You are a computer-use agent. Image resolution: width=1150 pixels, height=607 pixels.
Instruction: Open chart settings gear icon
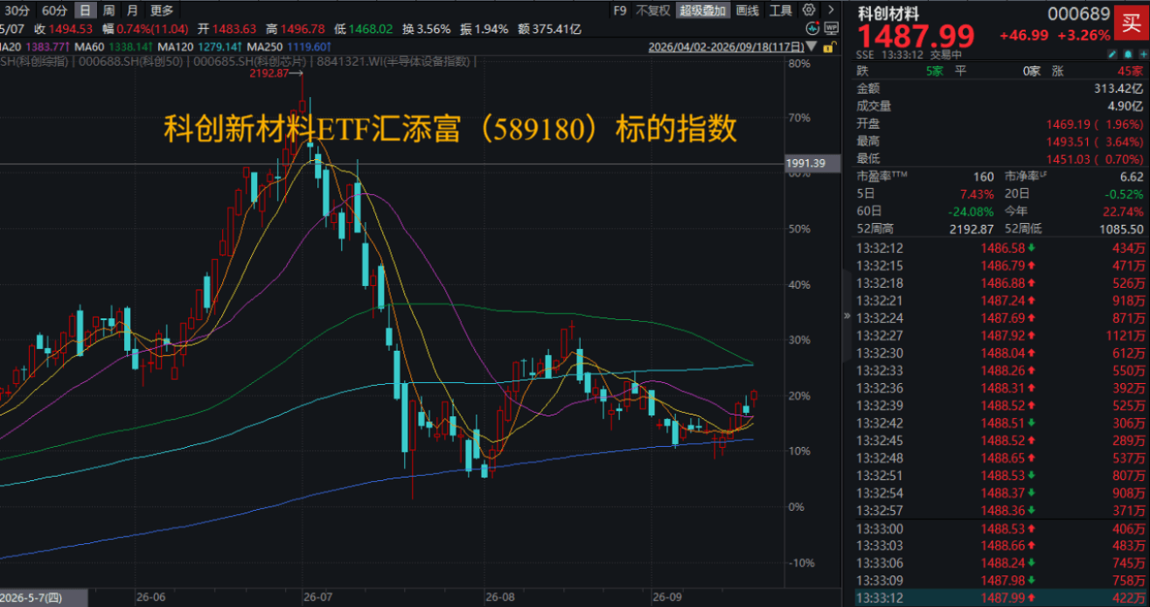[808, 10]
